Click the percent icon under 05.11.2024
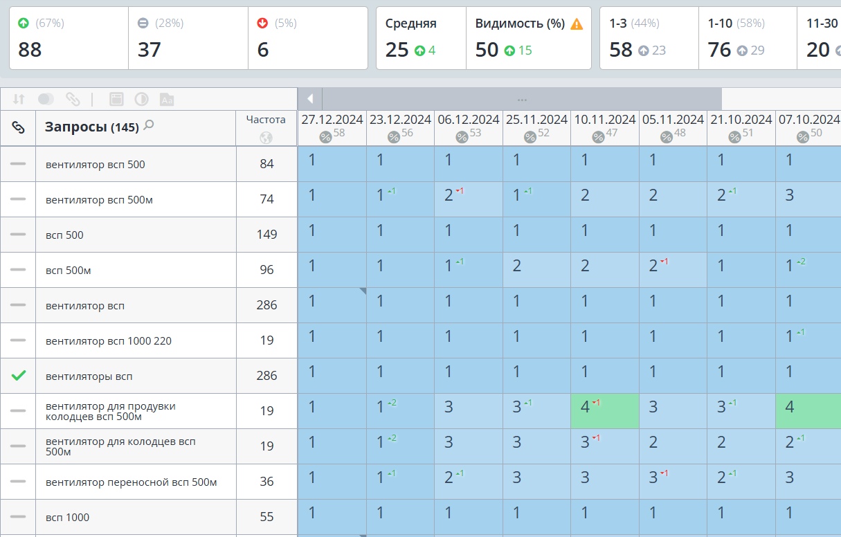 666,137
